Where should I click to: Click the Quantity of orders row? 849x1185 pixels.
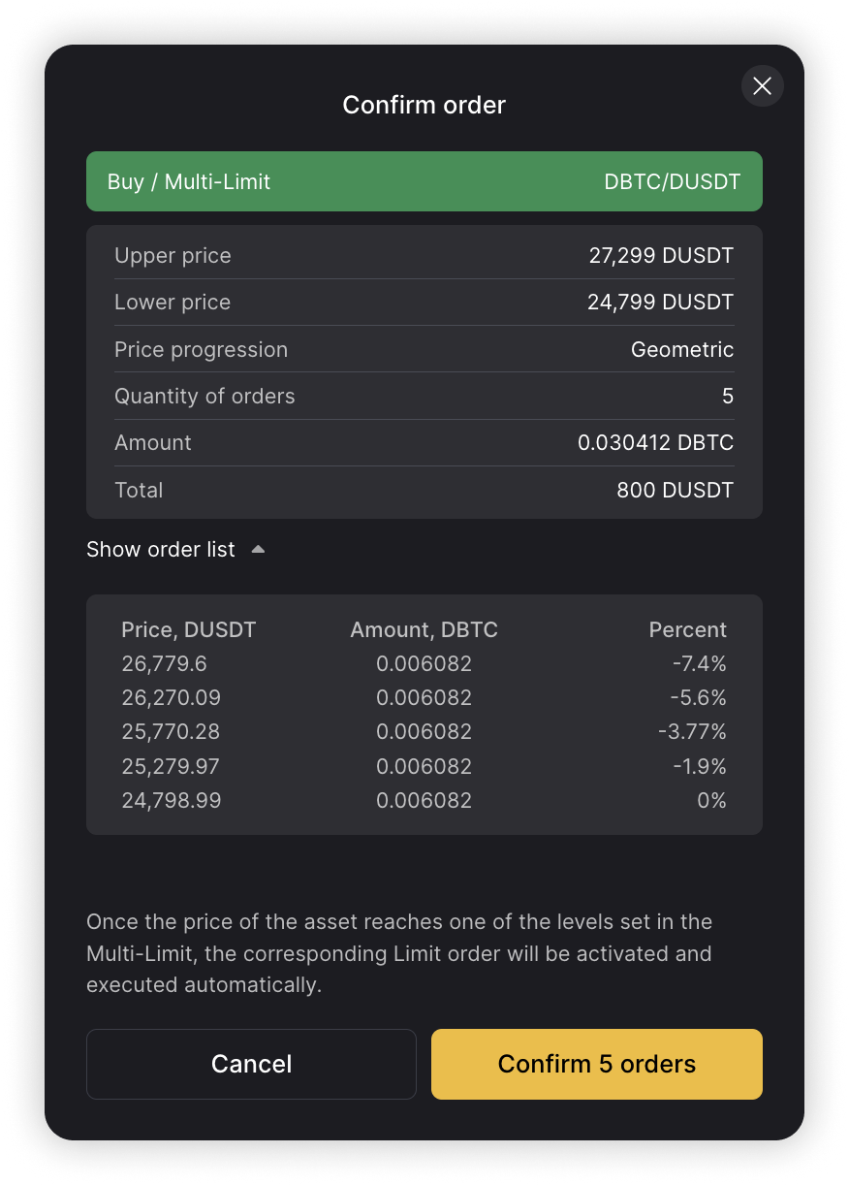pos(424,396)
